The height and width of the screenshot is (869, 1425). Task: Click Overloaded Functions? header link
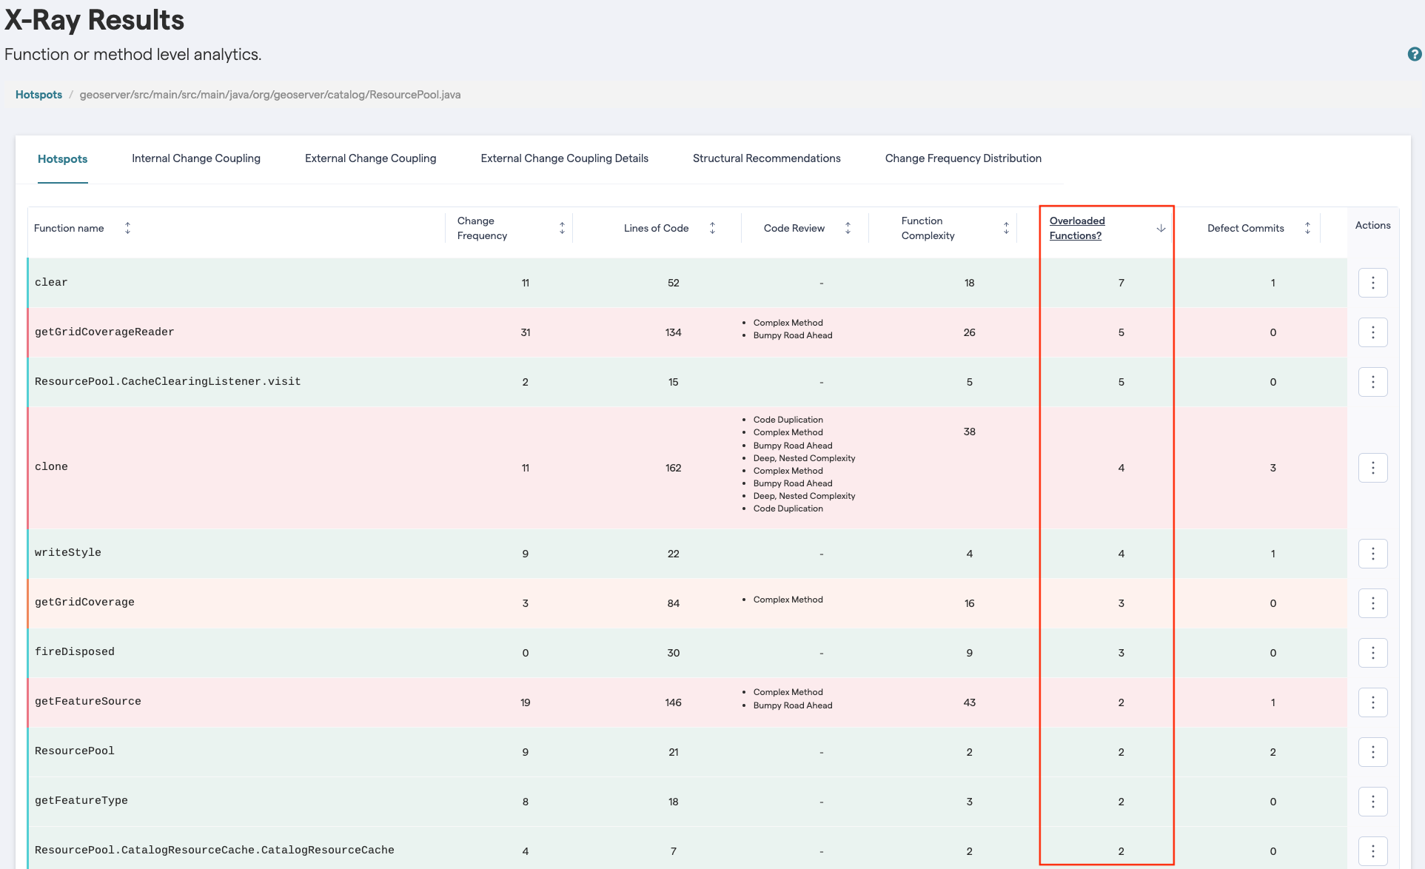click(x=1076, y=228)
